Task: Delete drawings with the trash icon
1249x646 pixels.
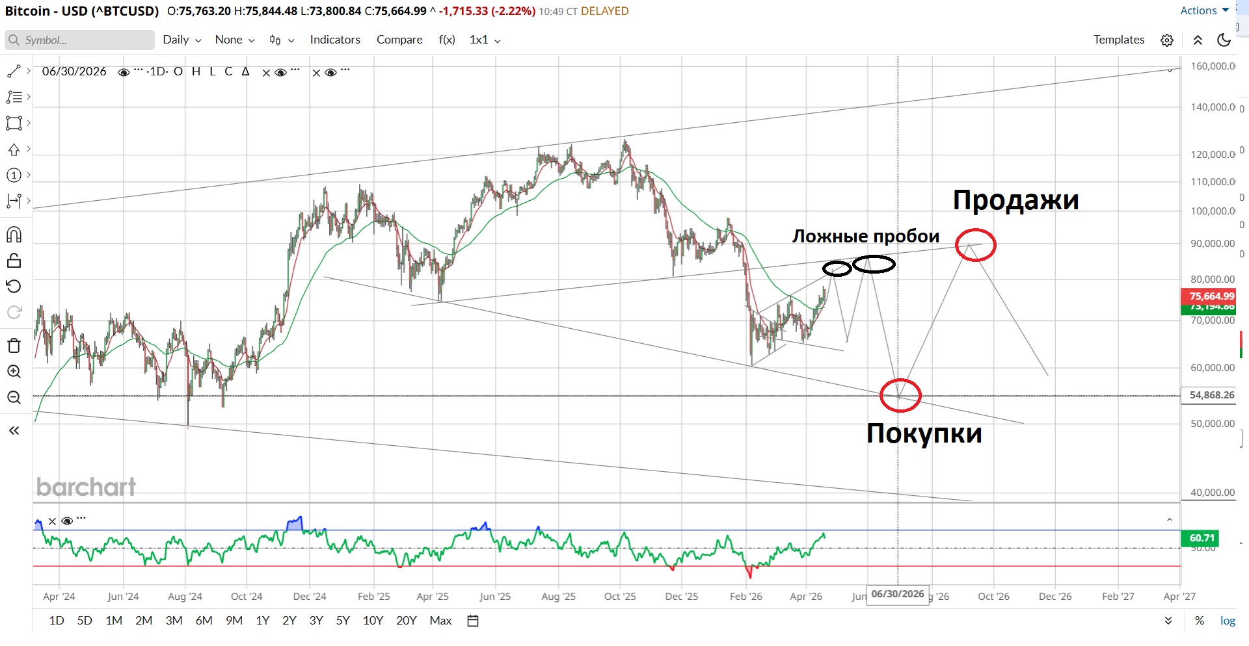Action: pyautogui.click(x=14, y=345)
